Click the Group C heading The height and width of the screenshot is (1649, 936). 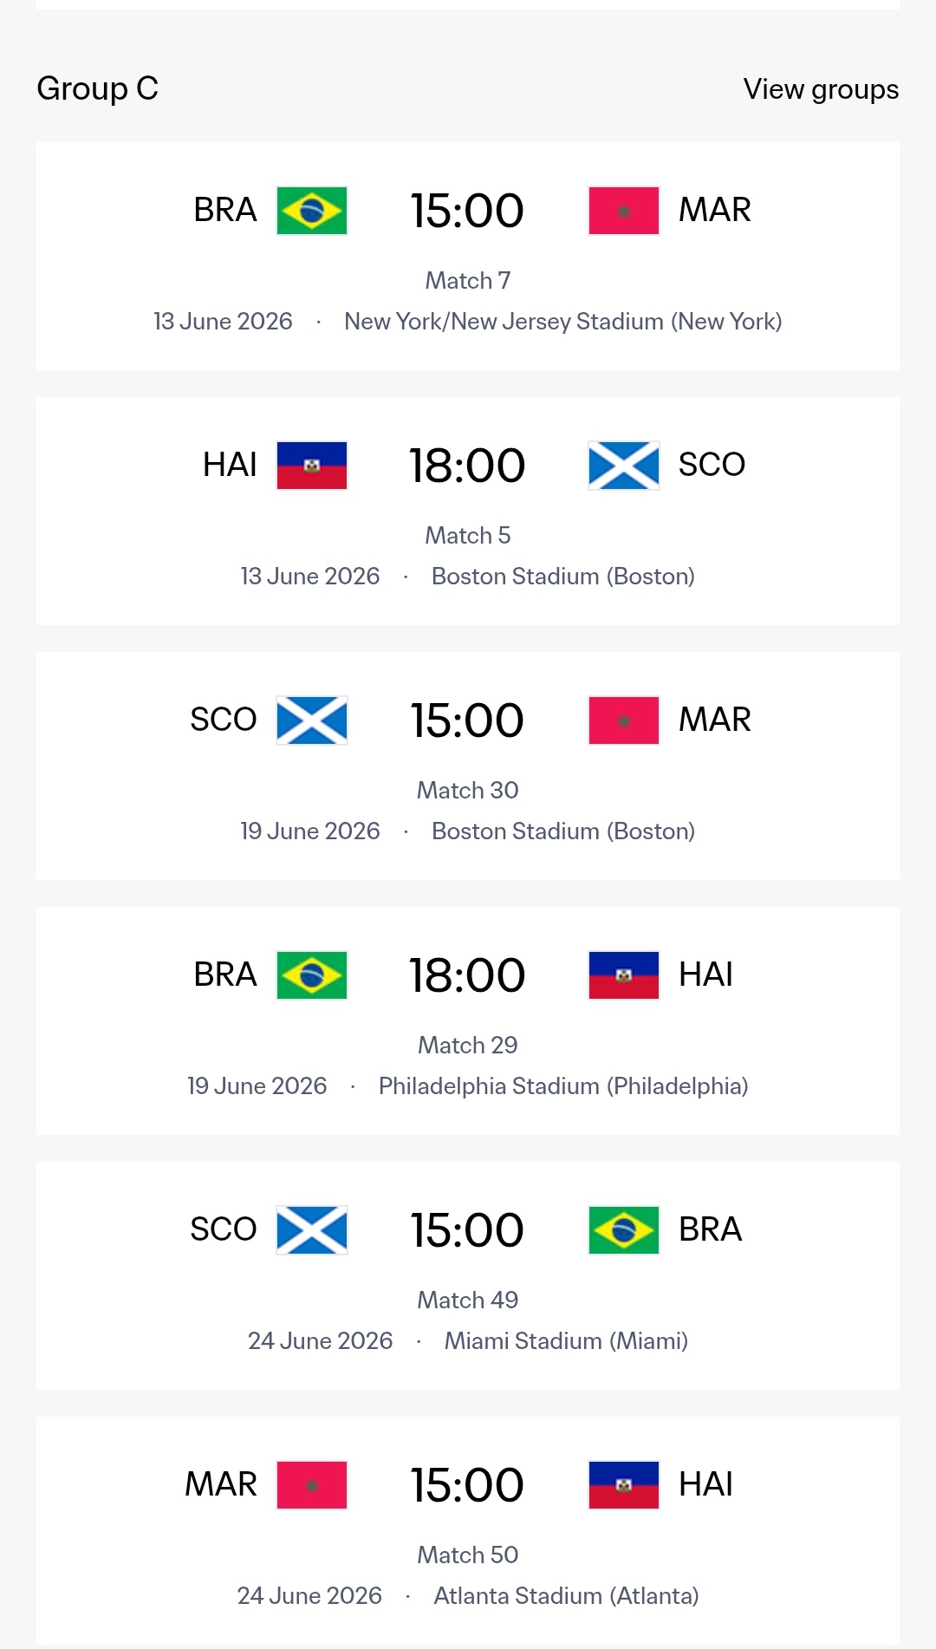click(x=98, y=88)
